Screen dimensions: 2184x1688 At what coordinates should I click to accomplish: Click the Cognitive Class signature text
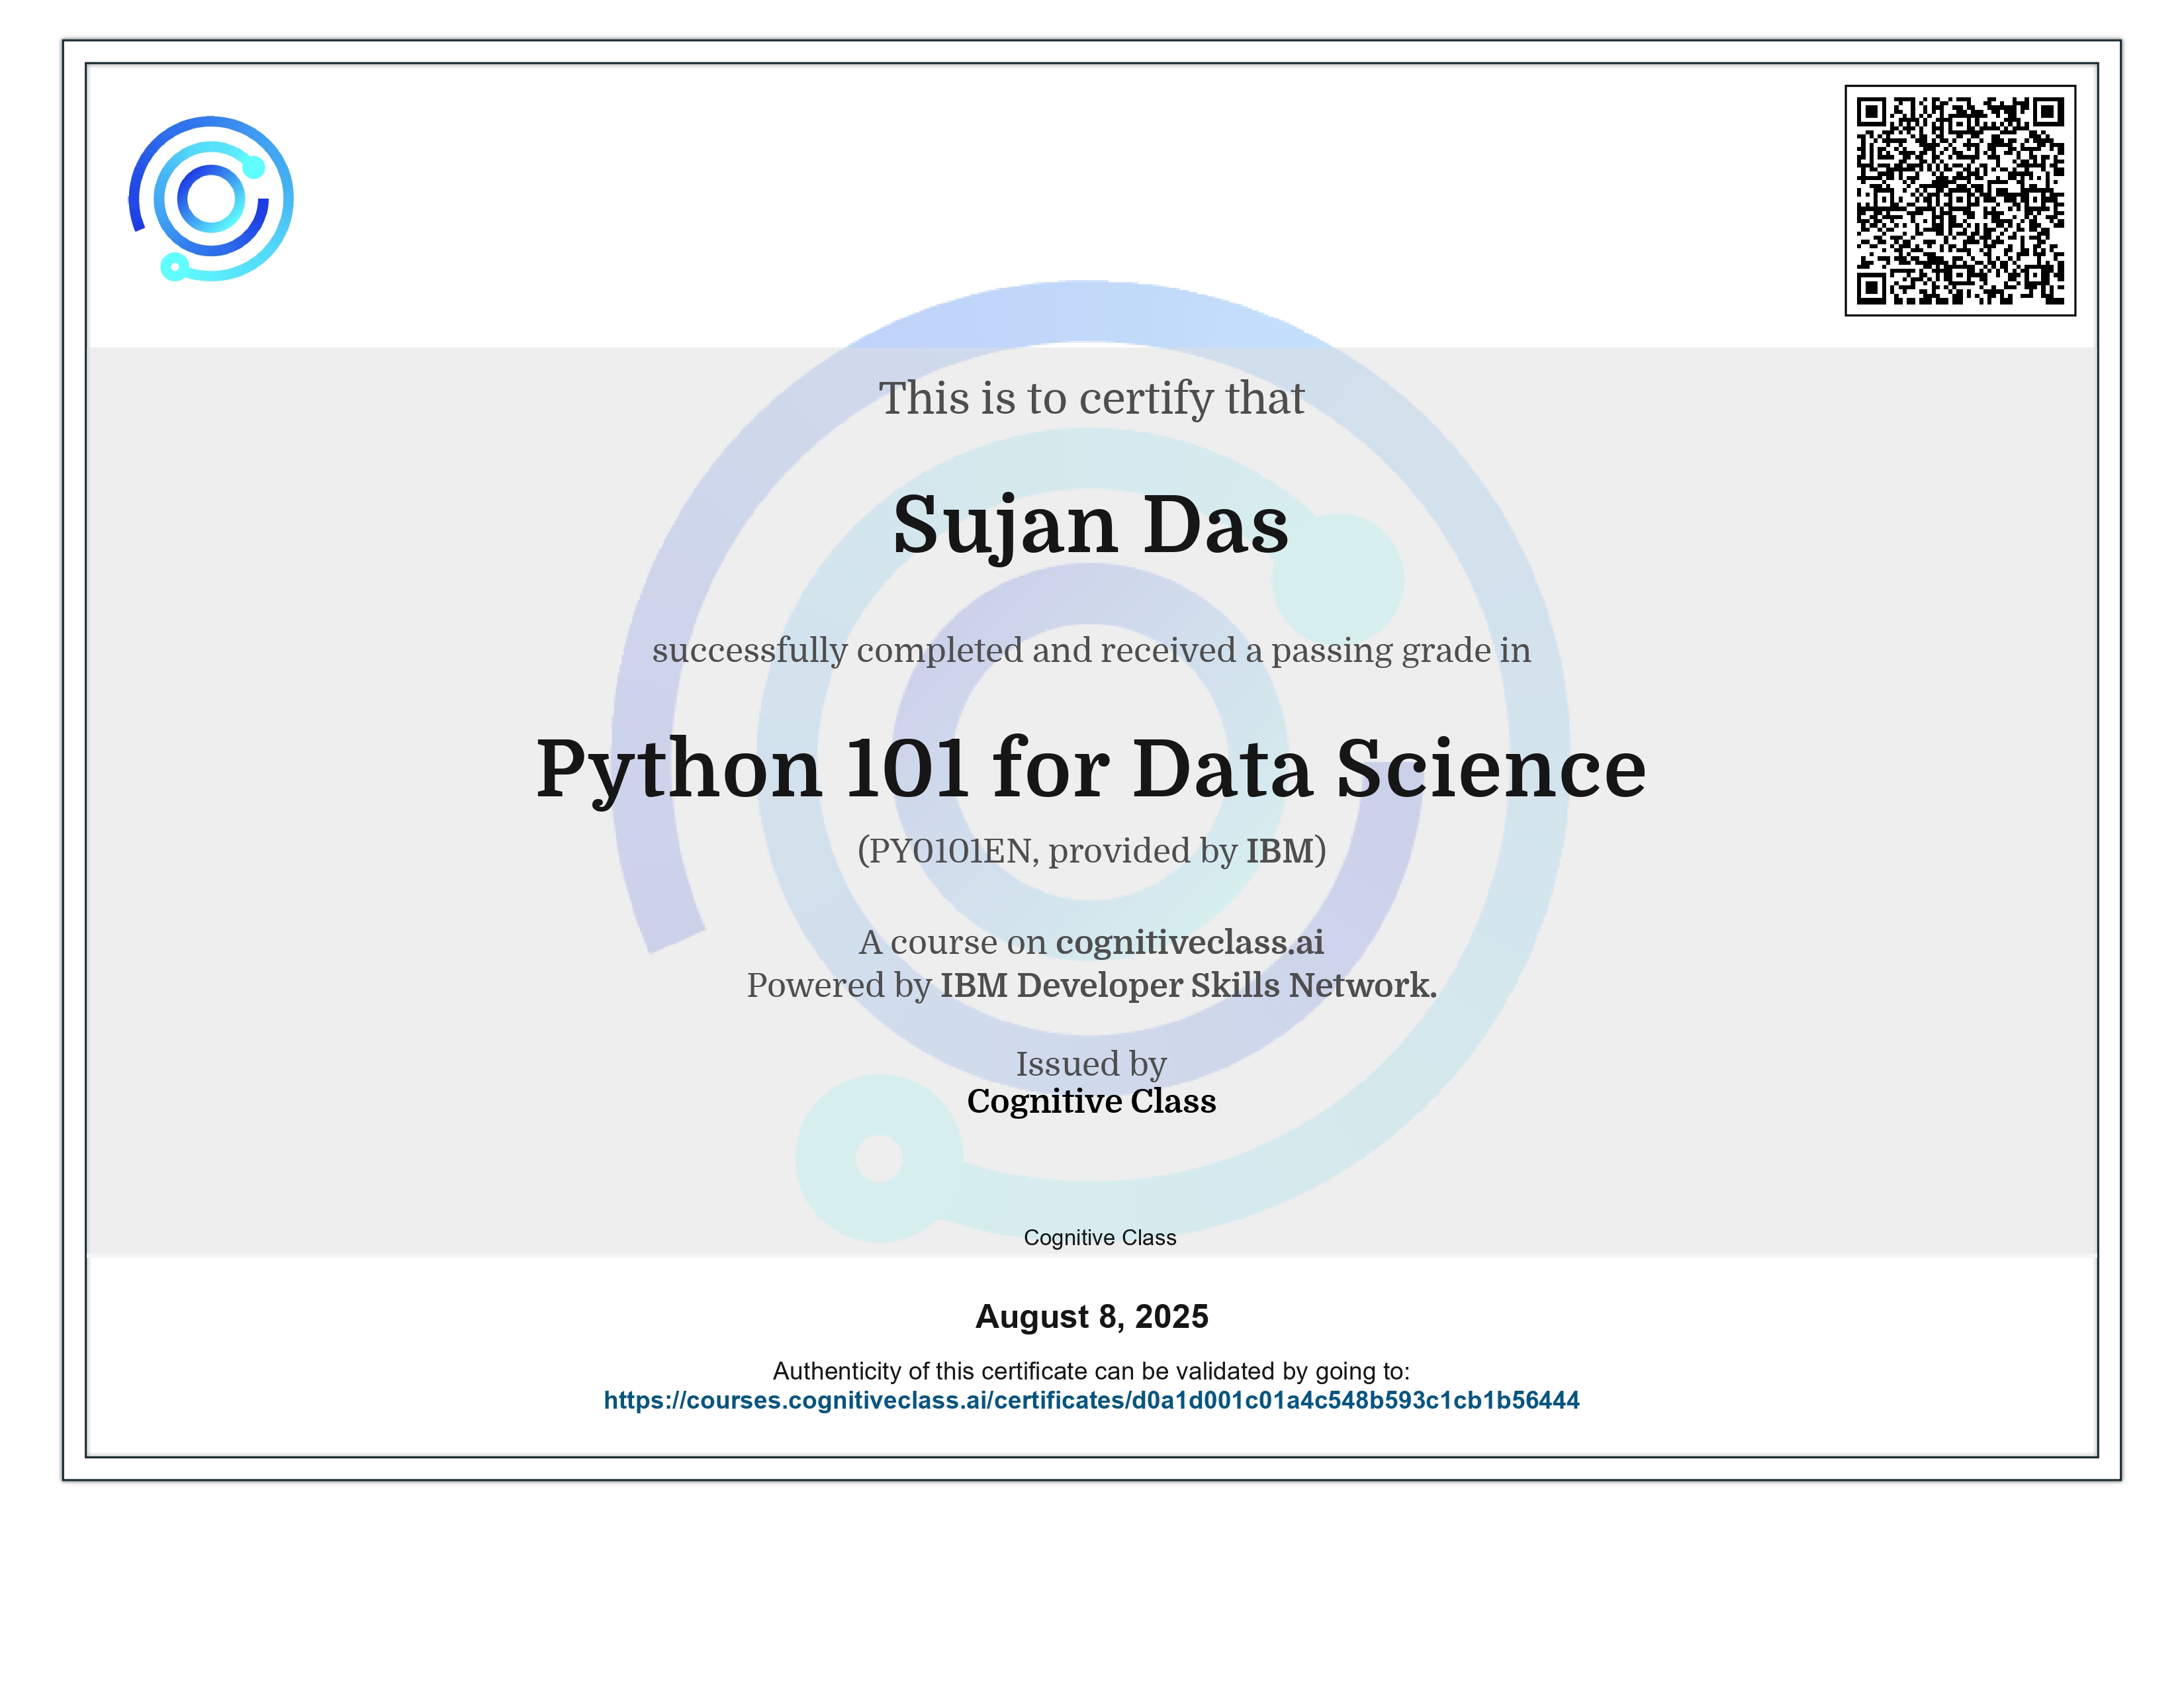click(x=1100, y=1237)
